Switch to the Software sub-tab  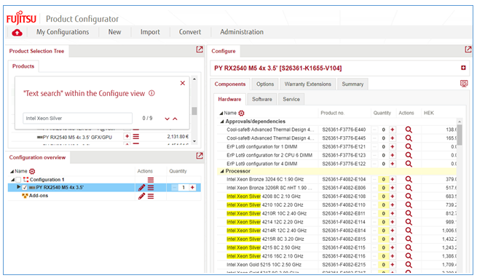point(261,99)
